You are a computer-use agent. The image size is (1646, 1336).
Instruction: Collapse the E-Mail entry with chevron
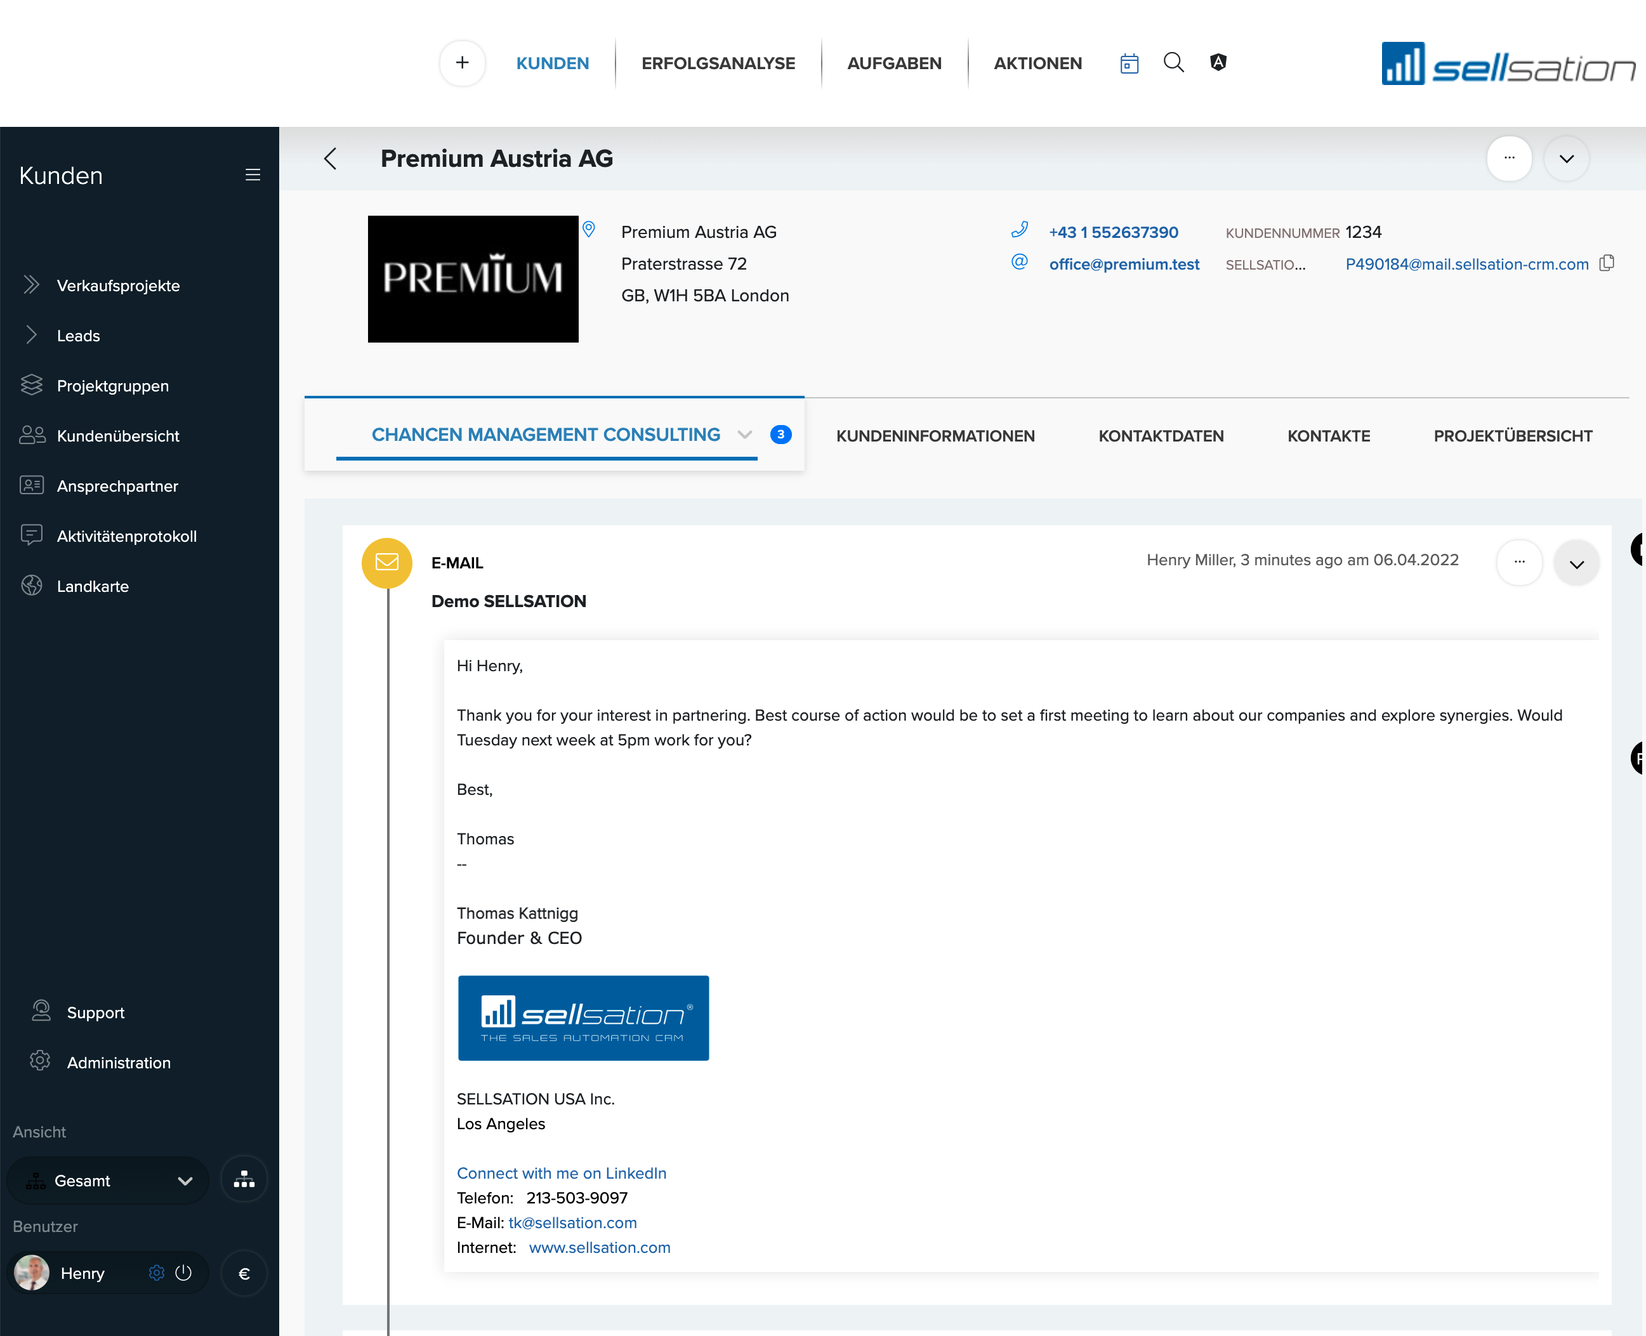[1576, 564]
